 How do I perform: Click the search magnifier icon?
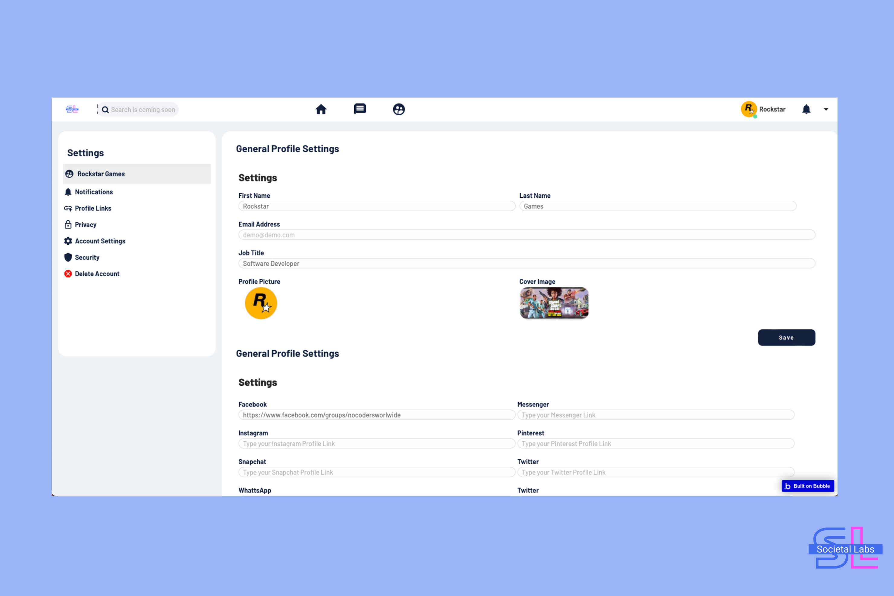(105, 110)
